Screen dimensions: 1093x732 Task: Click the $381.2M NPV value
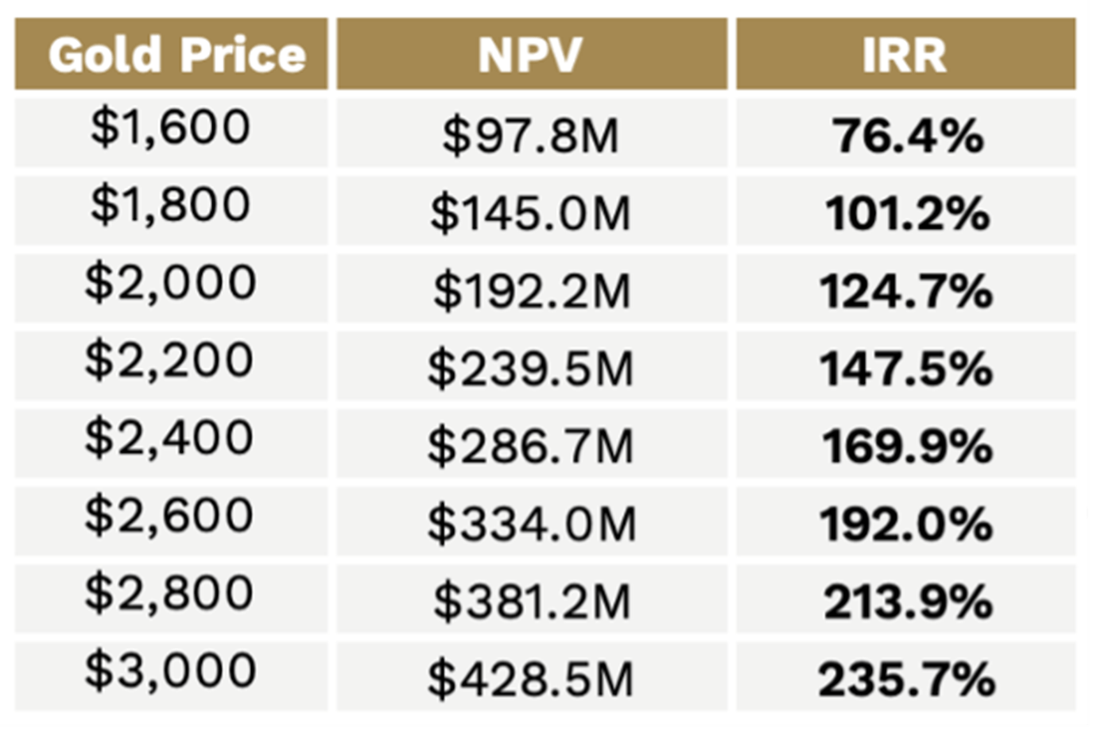[531, 602]
